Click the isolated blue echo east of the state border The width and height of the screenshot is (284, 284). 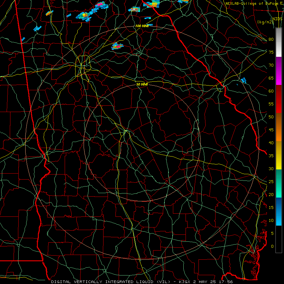pyautogui.click(x=244, y=80)
